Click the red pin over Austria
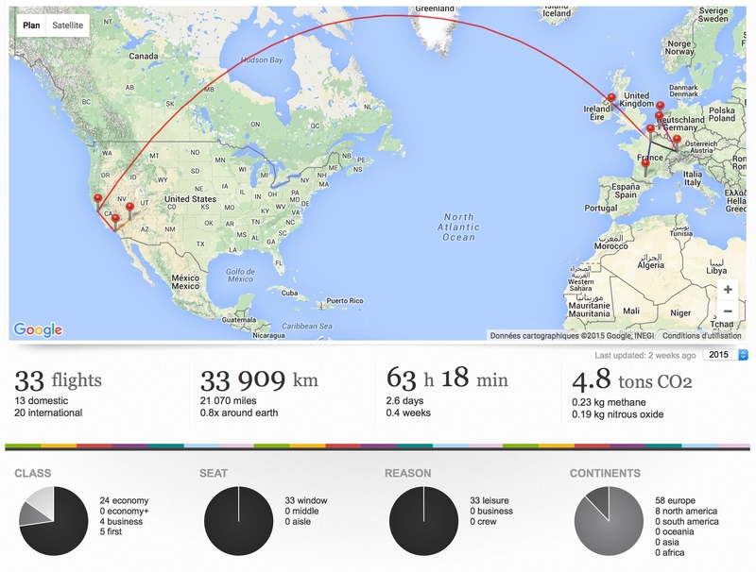Viewport: 756px width, 572px height. click(677, 143)
